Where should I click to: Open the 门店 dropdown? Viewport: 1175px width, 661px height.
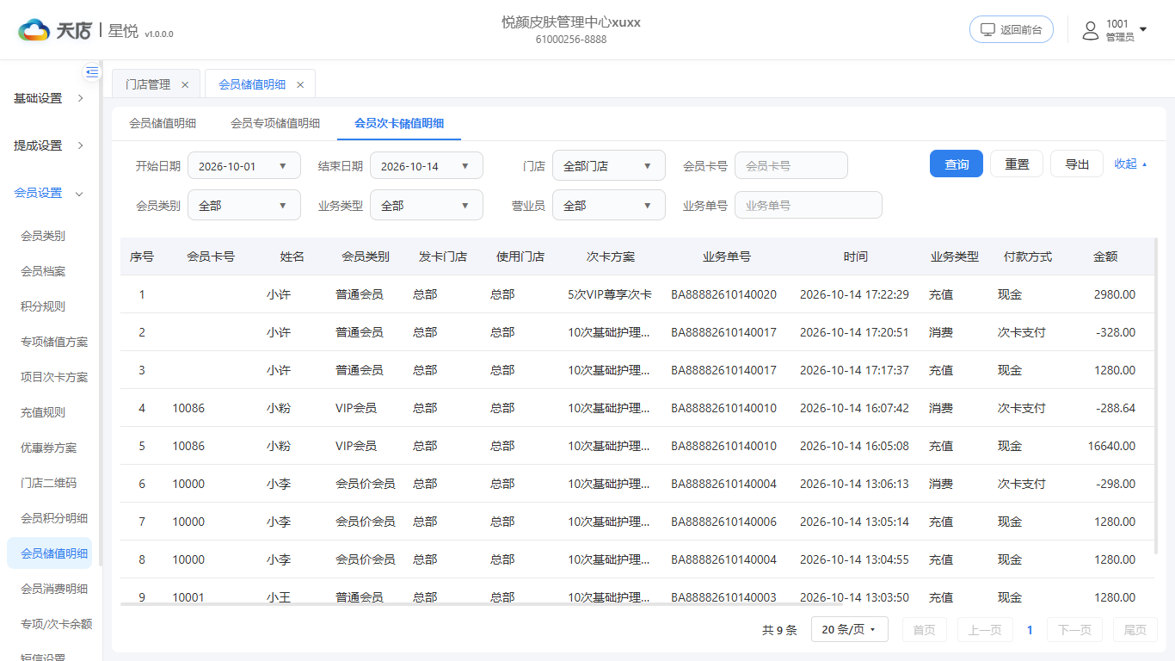pos(609,166)
